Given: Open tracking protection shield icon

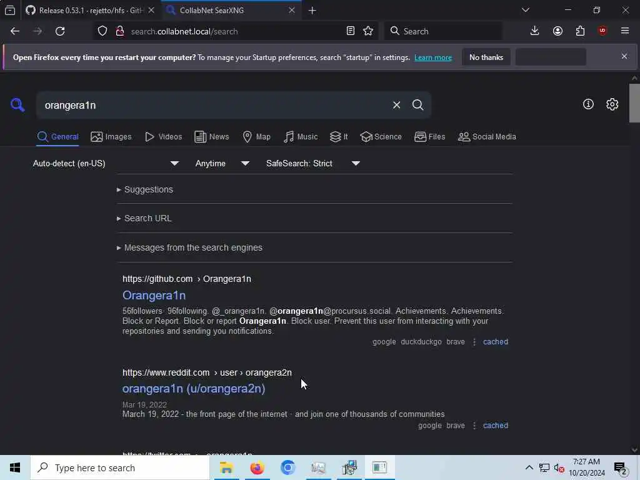Looking at the screenshot, I should pyautogui.click(x=102, y=31).
